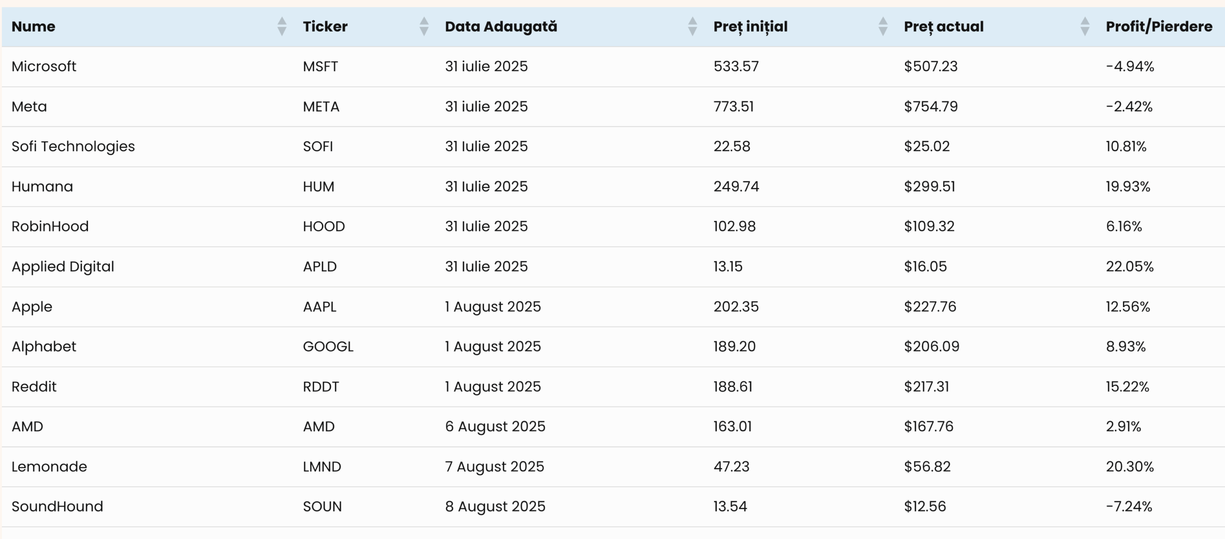This screenshot has height=539, width=1225.
Task: Click the LMND ticker symbol
Action: point(322,466)
